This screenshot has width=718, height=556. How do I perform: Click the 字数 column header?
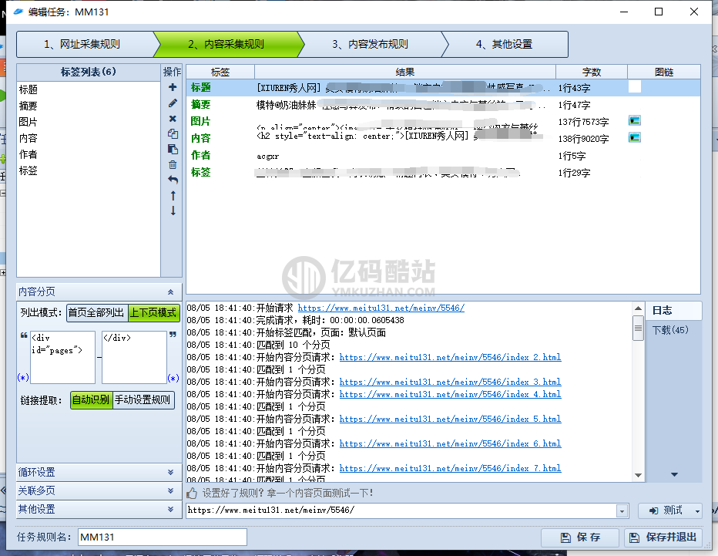[591, 72]
